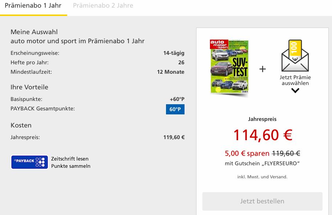Switch to the Prämienabo 1 Jahr tab
The image size is (332, 215).
pos(33,6)
